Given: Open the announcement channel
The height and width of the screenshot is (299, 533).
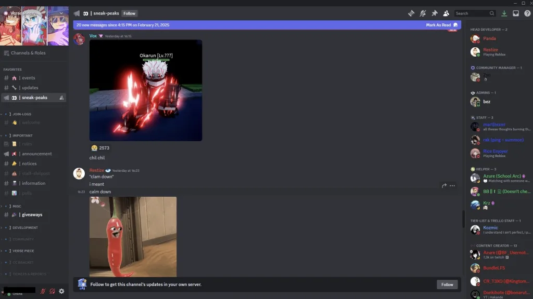Looking at the screenshot, I should point(33,154).
